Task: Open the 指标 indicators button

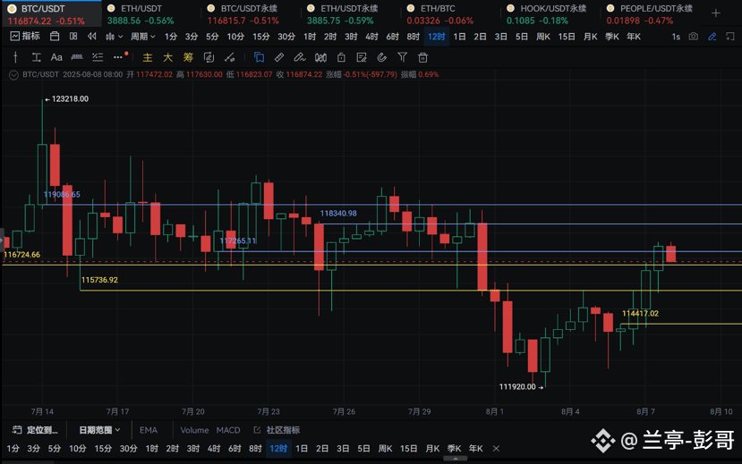Action: [x=25, y=37]
